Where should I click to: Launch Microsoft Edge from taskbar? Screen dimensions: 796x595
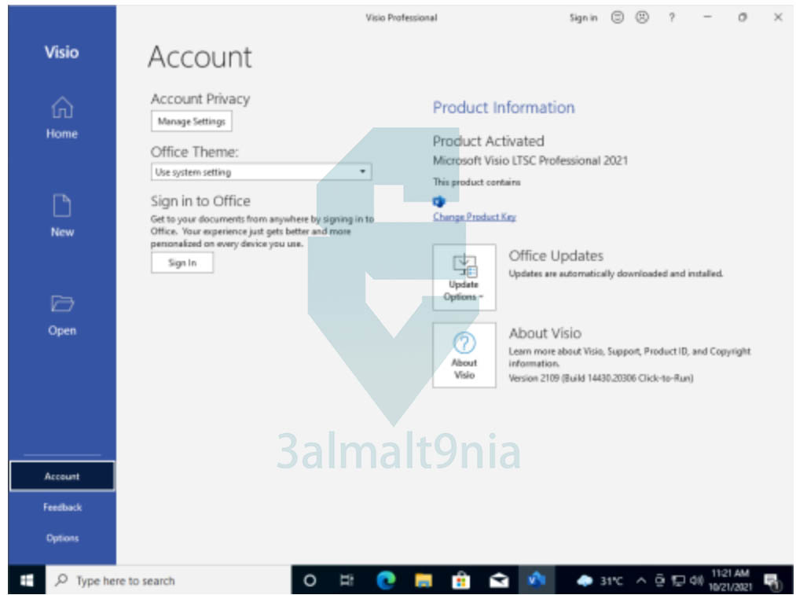point(386,580)
